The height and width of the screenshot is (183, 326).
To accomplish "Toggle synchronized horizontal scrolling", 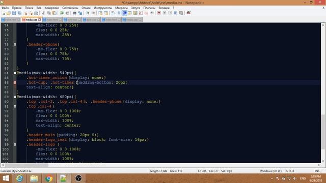I will [106, 13].
